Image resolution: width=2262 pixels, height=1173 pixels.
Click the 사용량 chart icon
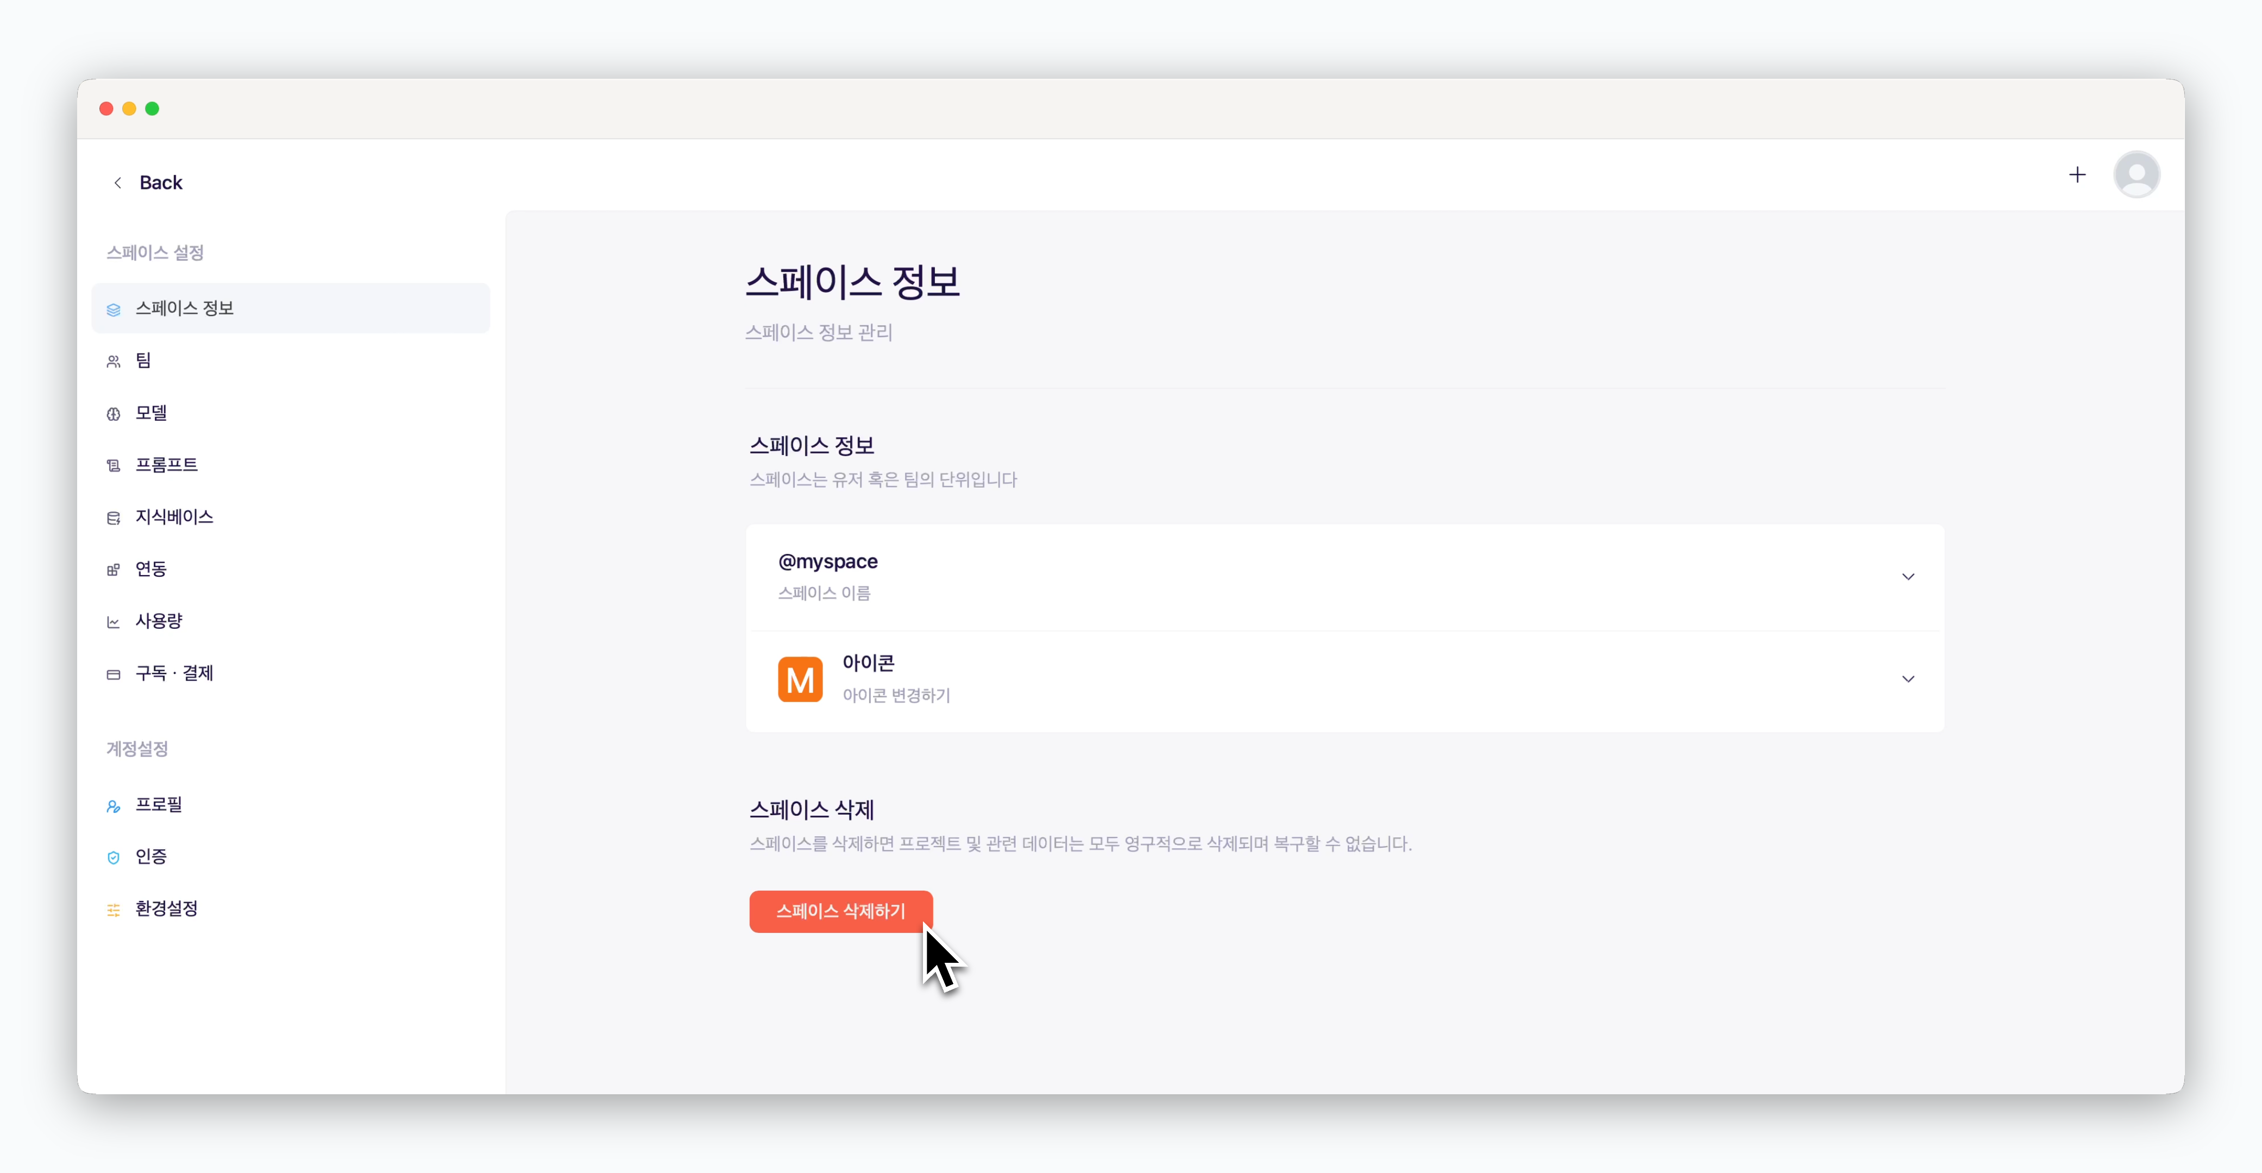point(114,622)
